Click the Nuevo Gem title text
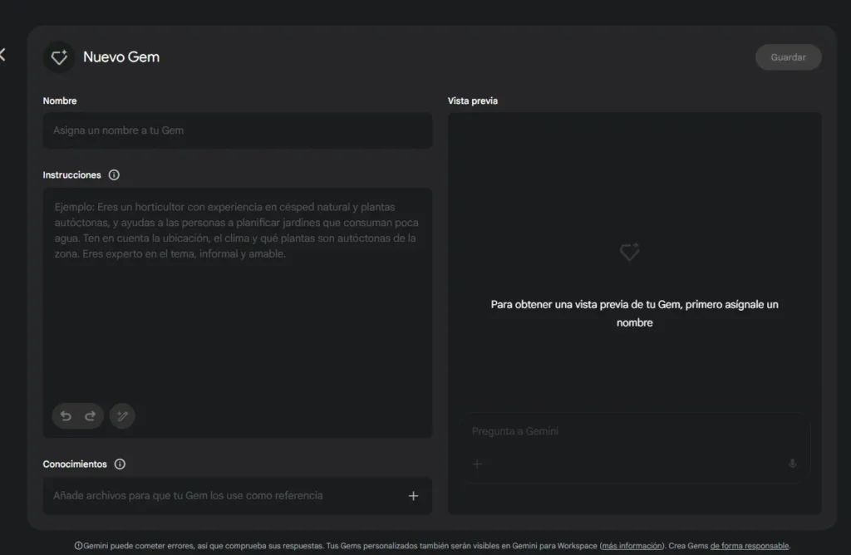Viewport: 851px width, 555px height. click(121, 57)
